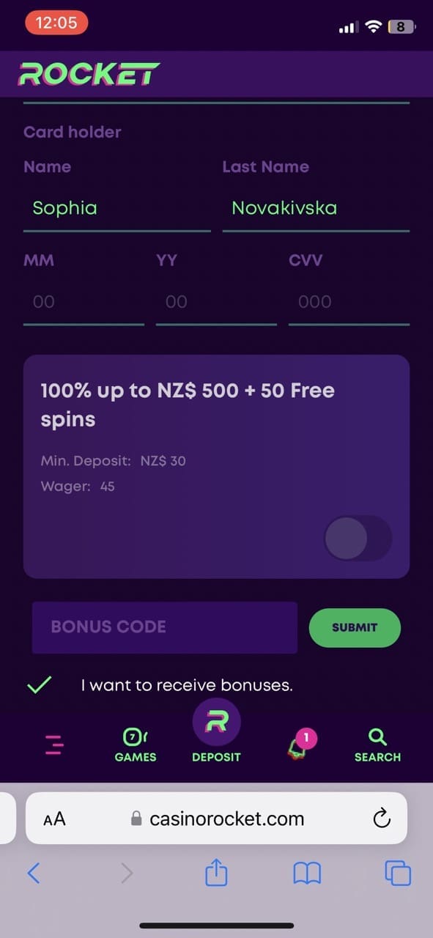Open Safari reader AA text options
The image size is (433, 938).
point(54,819)
